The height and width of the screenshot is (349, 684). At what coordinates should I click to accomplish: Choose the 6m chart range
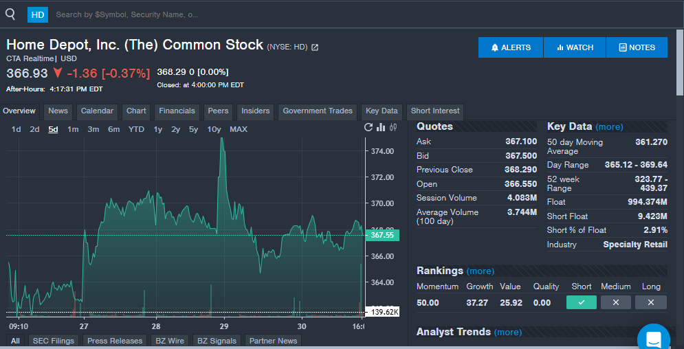point(114,129)
